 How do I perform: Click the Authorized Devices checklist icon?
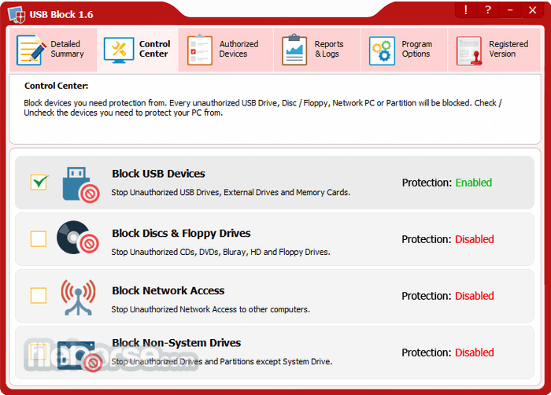[199, 50]
